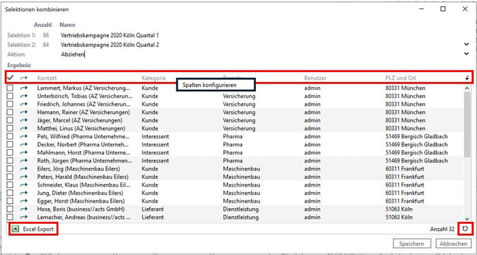Maximize the Selektionen kombinieren window

[x=443, y=9]
